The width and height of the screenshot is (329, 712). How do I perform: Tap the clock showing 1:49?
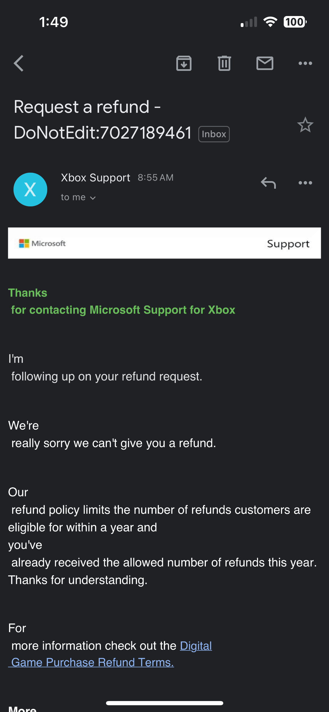pos(53,22)
